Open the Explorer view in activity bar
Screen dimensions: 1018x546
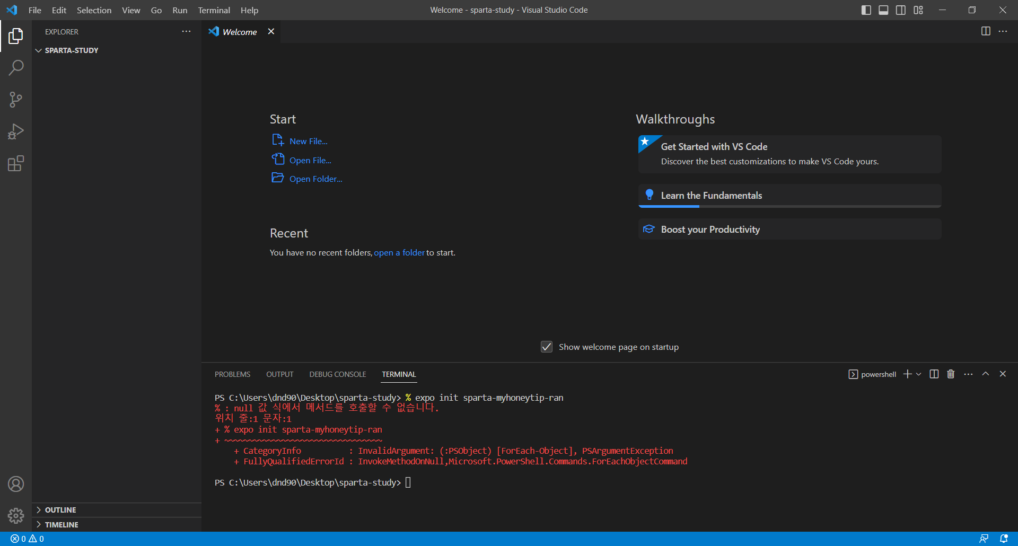16,36
